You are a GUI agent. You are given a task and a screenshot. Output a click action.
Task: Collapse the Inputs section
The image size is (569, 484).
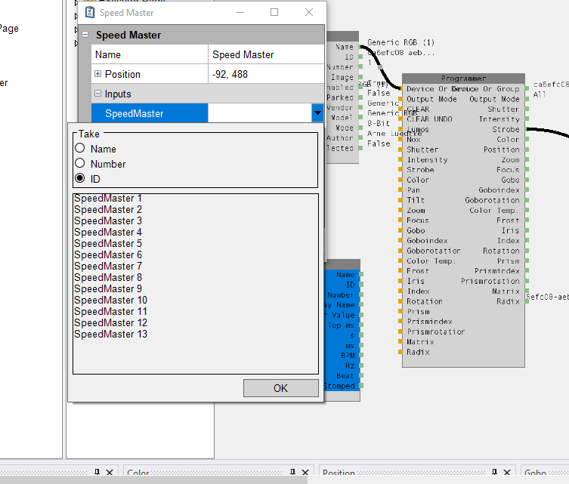(98, 94)
